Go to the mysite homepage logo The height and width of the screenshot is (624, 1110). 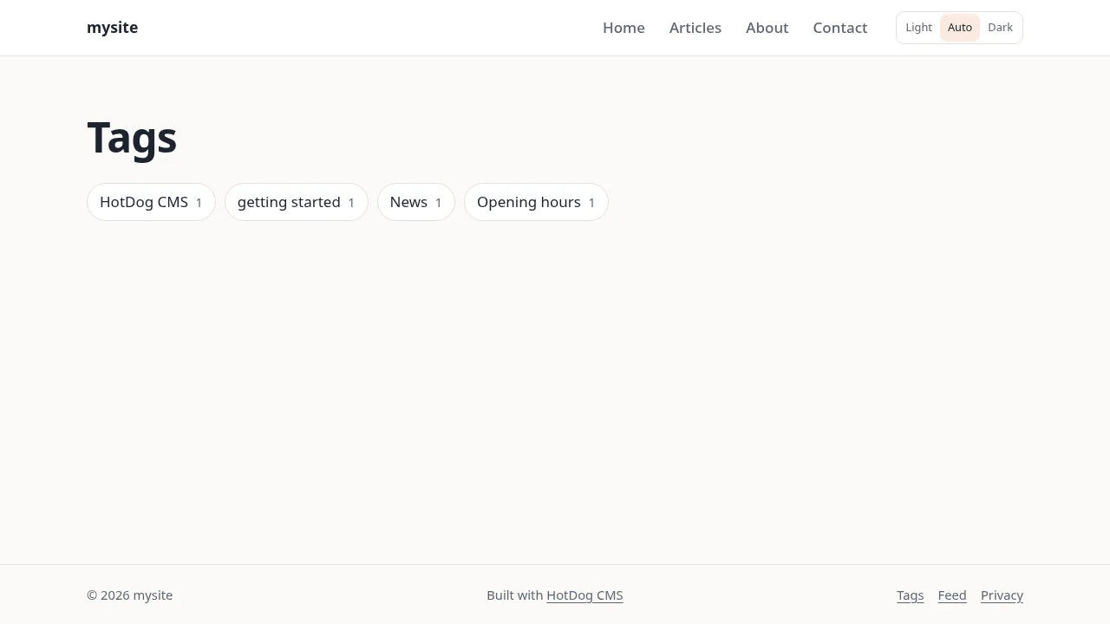pos(112,28)
